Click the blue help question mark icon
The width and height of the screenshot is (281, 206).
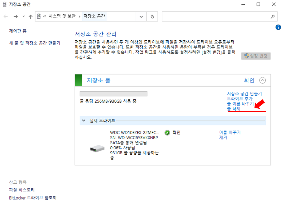click(x=278, y=27)
